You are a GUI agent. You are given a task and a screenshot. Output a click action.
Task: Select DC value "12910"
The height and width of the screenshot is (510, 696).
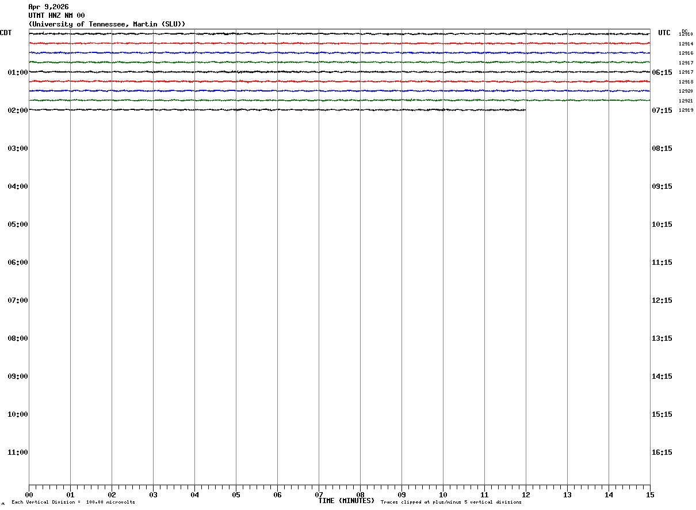coord(686,35)
